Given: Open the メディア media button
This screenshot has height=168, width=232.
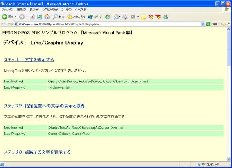Looking at the screenshot, I should click(x=95, y=17).
